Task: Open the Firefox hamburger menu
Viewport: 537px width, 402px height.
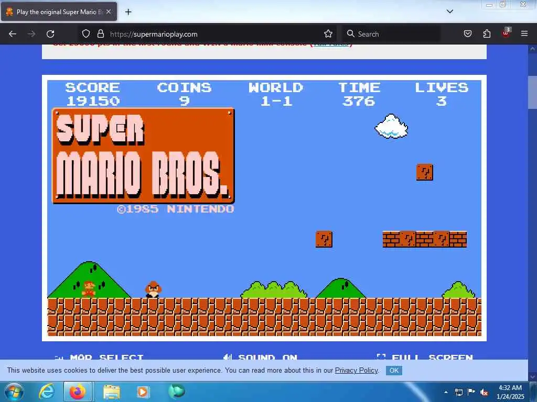Action: (524, 34)
